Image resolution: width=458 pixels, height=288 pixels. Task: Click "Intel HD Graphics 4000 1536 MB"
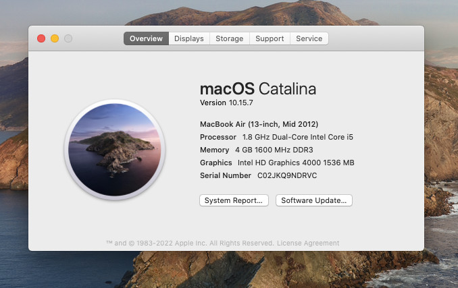pos(296,163)
